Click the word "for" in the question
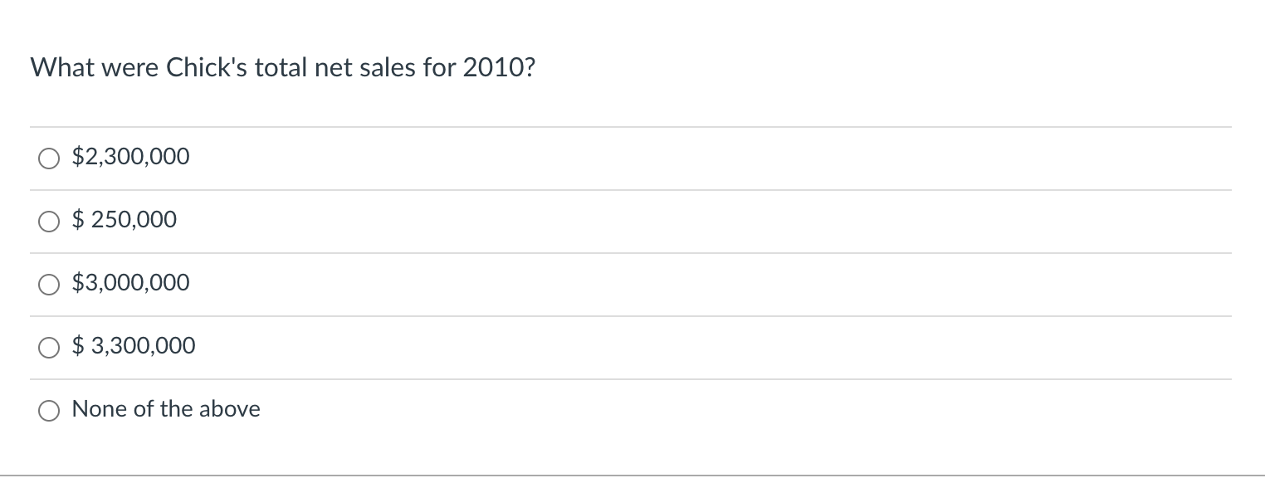This screenshot has height=478, width=1265. click(x=438, y=68)
